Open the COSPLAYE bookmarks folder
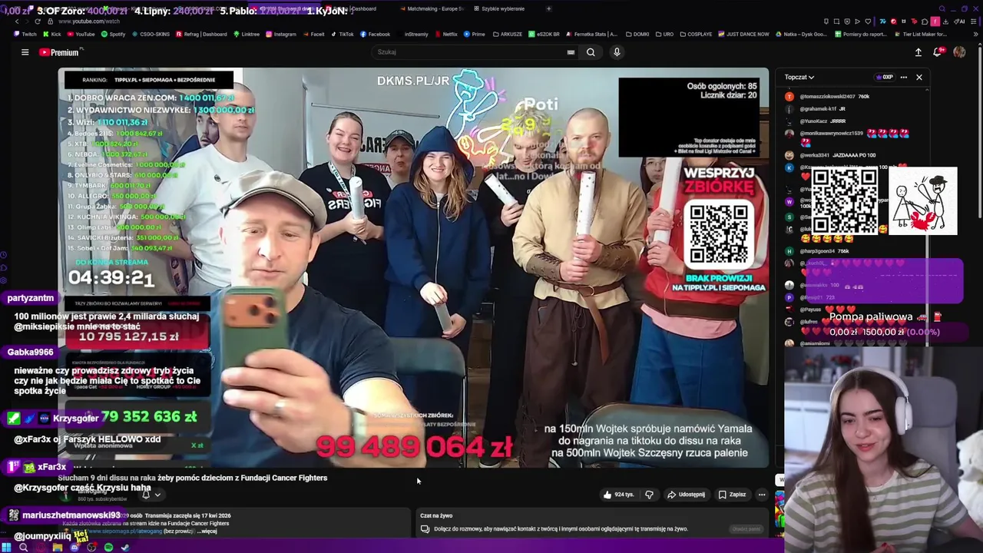The image size is (983, 553). tap(696, 34)
